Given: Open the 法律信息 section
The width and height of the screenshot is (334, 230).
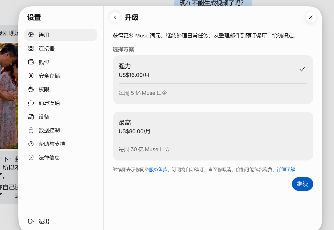Looking at the screenshot, I should (61, 157).
